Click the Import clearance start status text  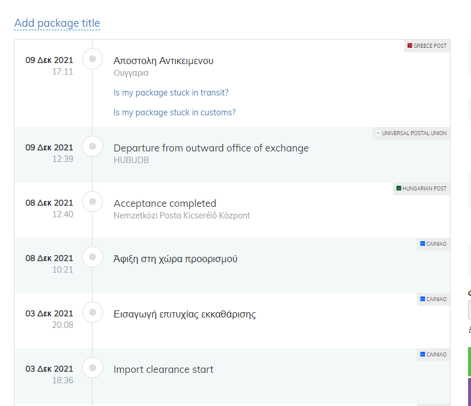164,369
